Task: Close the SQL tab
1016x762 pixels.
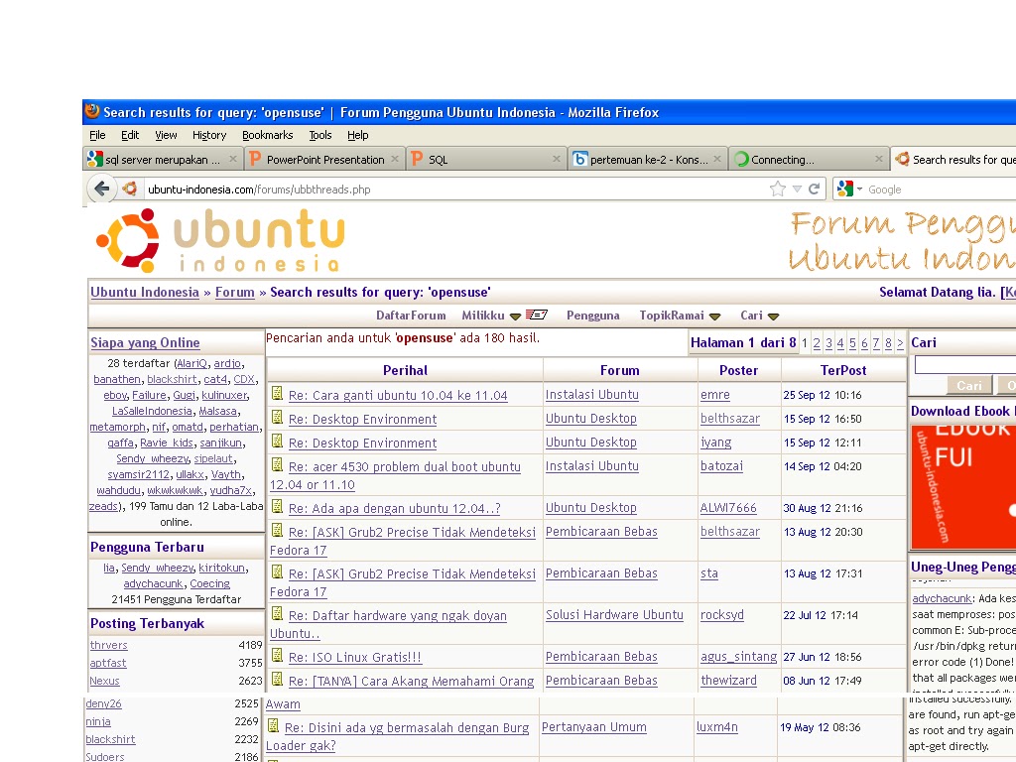Action: pyautogui.click(x=556, y=159)
